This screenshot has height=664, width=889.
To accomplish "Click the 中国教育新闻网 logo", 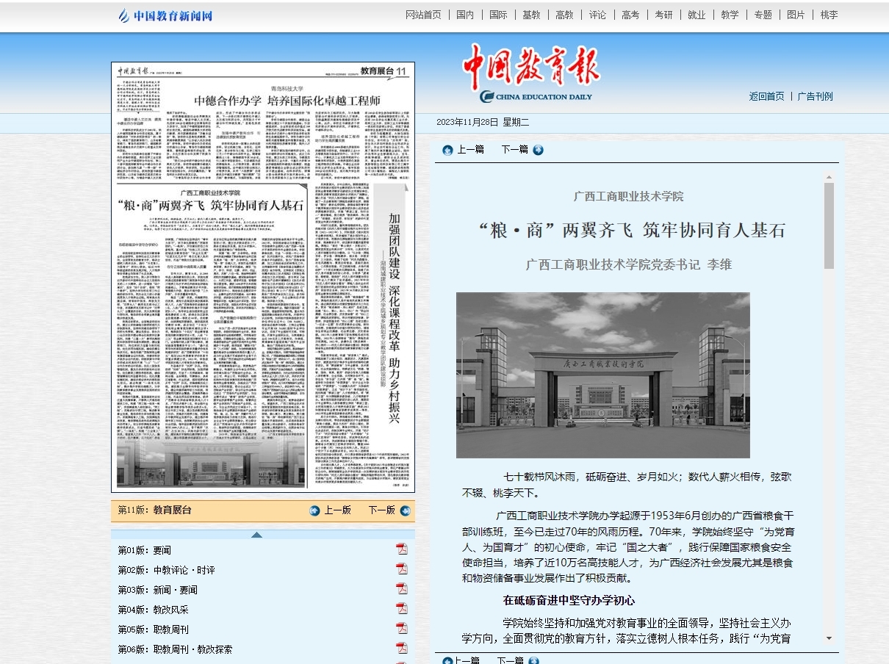I will pyautogui.click(x=166, y=15).
